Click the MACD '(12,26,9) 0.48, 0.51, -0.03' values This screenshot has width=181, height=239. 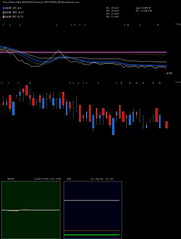(47, 179)
